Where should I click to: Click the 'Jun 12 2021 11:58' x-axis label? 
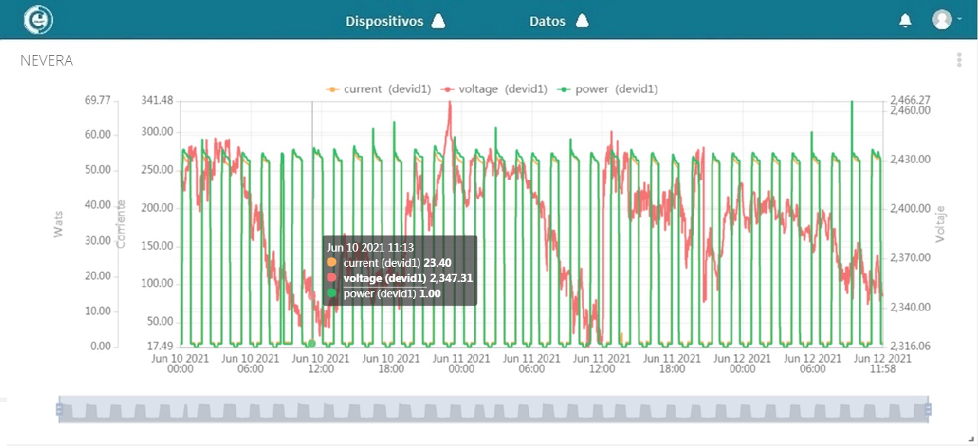[883, 364]
